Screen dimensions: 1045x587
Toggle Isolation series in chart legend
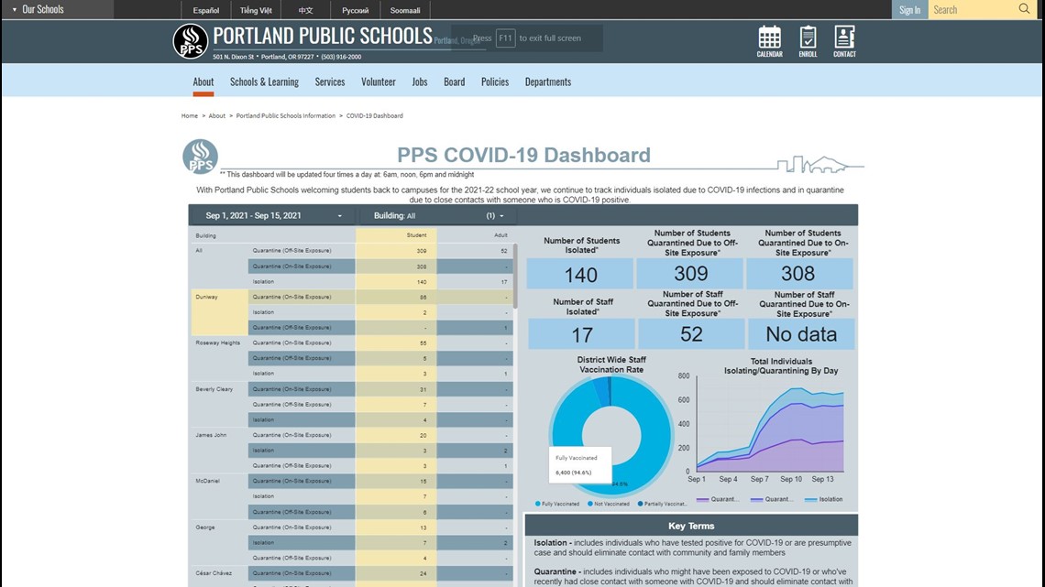824,499
